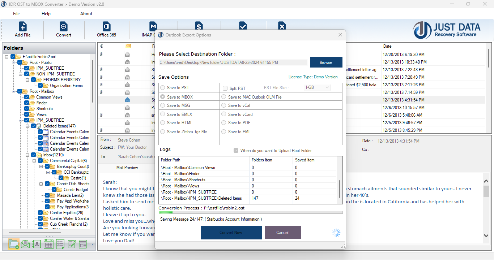The image size is (494, 260).
Task: Select the folder view icon in bottom bar
Action: click(13, 244)
